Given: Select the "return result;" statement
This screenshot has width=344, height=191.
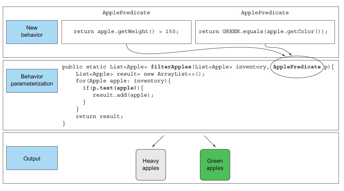Looking at the screenshot, I should click(99, 116).
